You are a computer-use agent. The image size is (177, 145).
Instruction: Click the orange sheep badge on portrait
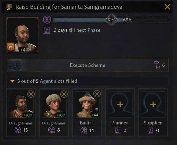click(x=11, y=47)
